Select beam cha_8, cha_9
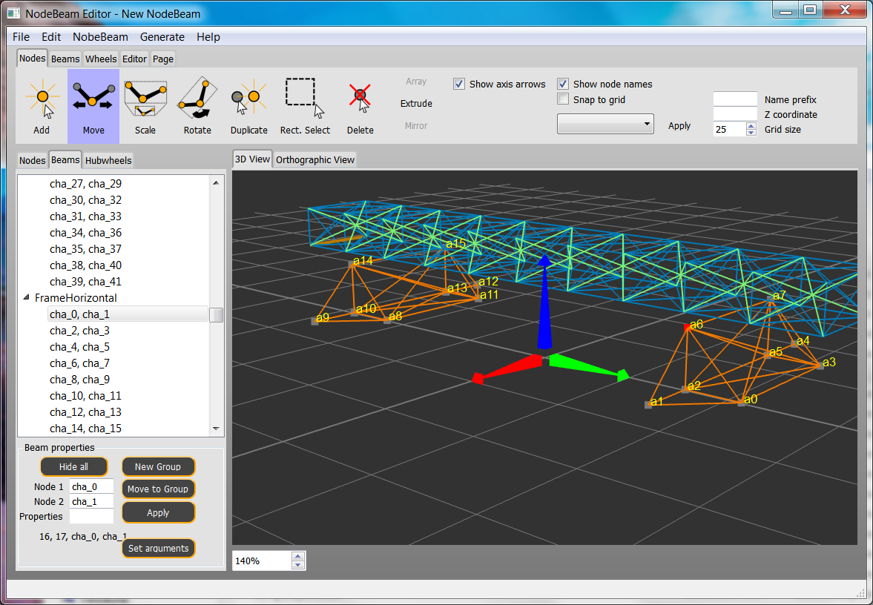 [79, 380]
